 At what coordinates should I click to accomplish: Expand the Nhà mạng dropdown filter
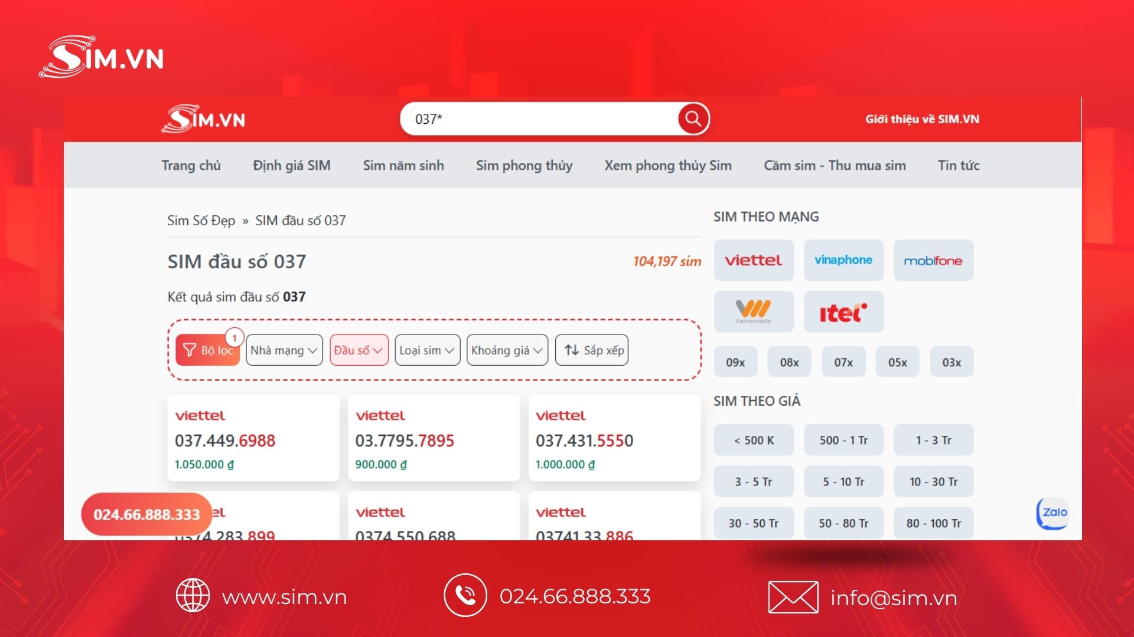[283, 349]
